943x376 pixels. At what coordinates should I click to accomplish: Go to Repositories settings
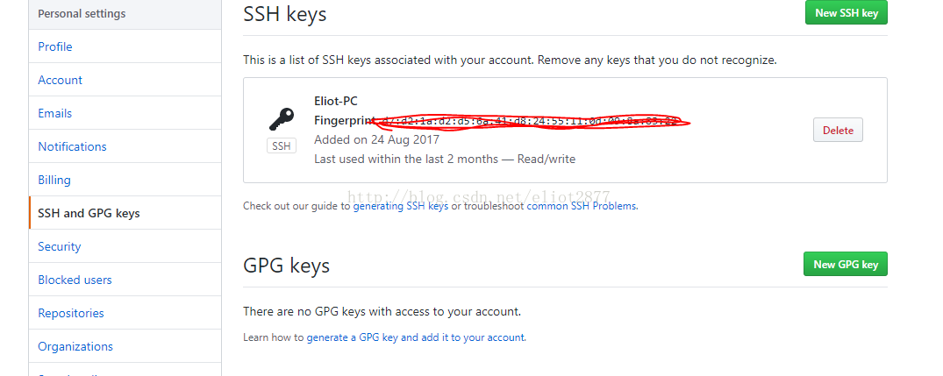[71, 313]
